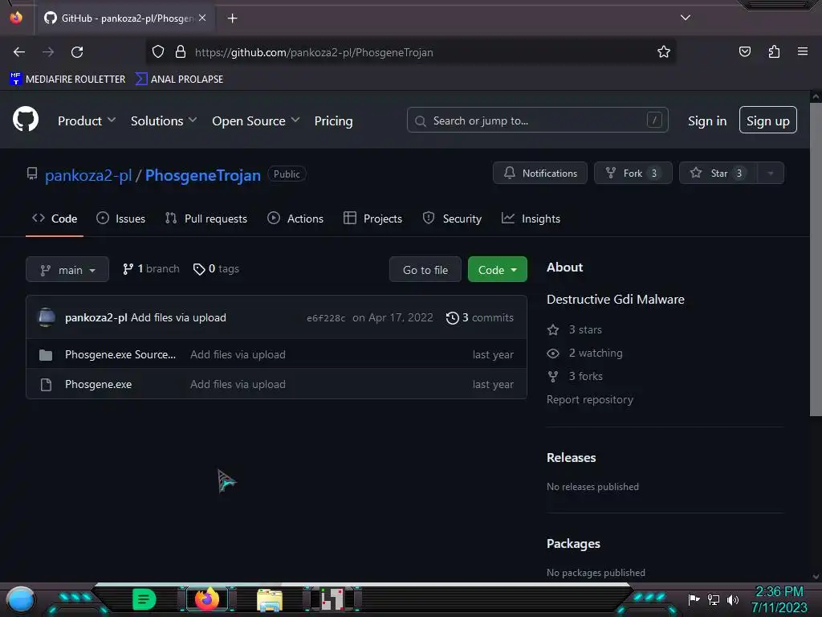The height and width of the screenshot is (617, 822).
Task: Open the Projects tab
Action: (372, 219)
